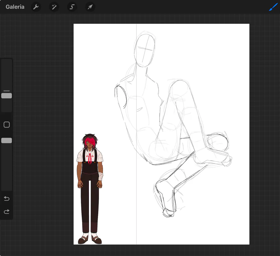The height and width of the screenshot is (256, 280).
Task: Tap the undo arrow in the sidebar
Action: 7,198
